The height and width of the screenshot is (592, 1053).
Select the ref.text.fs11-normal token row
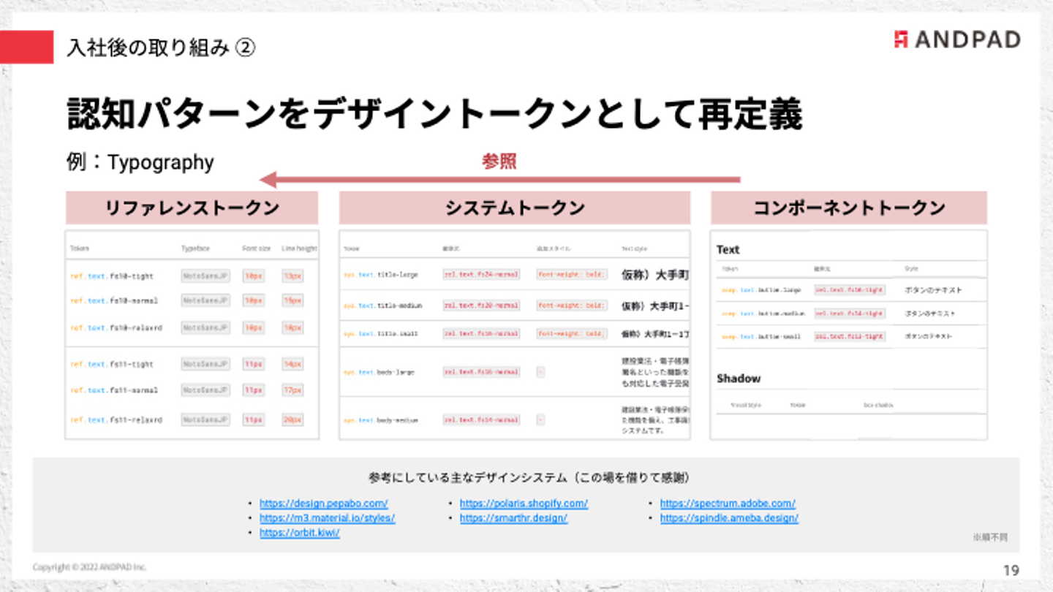(x=192, y=390)
